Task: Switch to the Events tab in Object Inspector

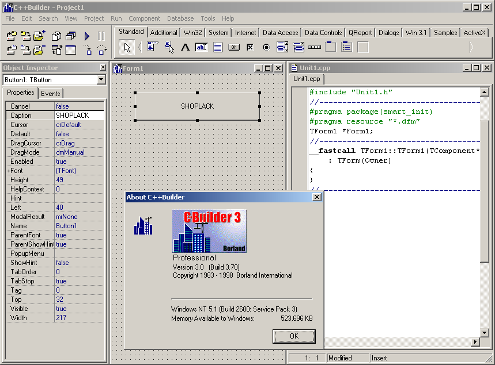Action: [51, 94]
